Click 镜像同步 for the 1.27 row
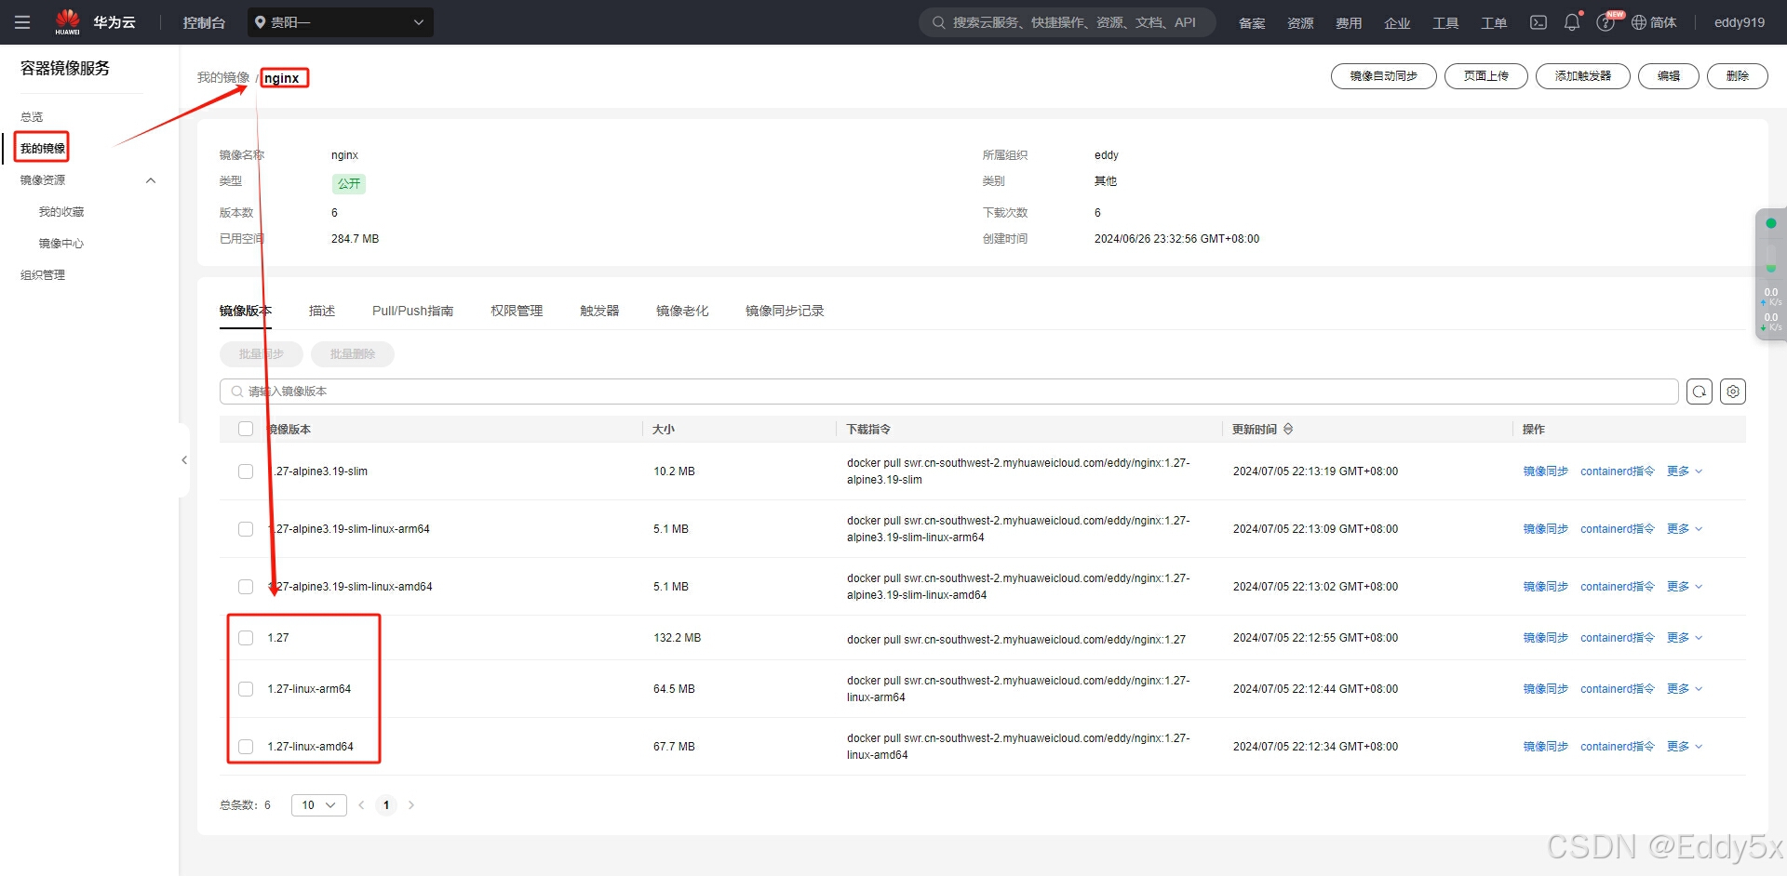The width and height of the screenshot is (1787, 876). pyautogui.click(x=1545, y=638)
